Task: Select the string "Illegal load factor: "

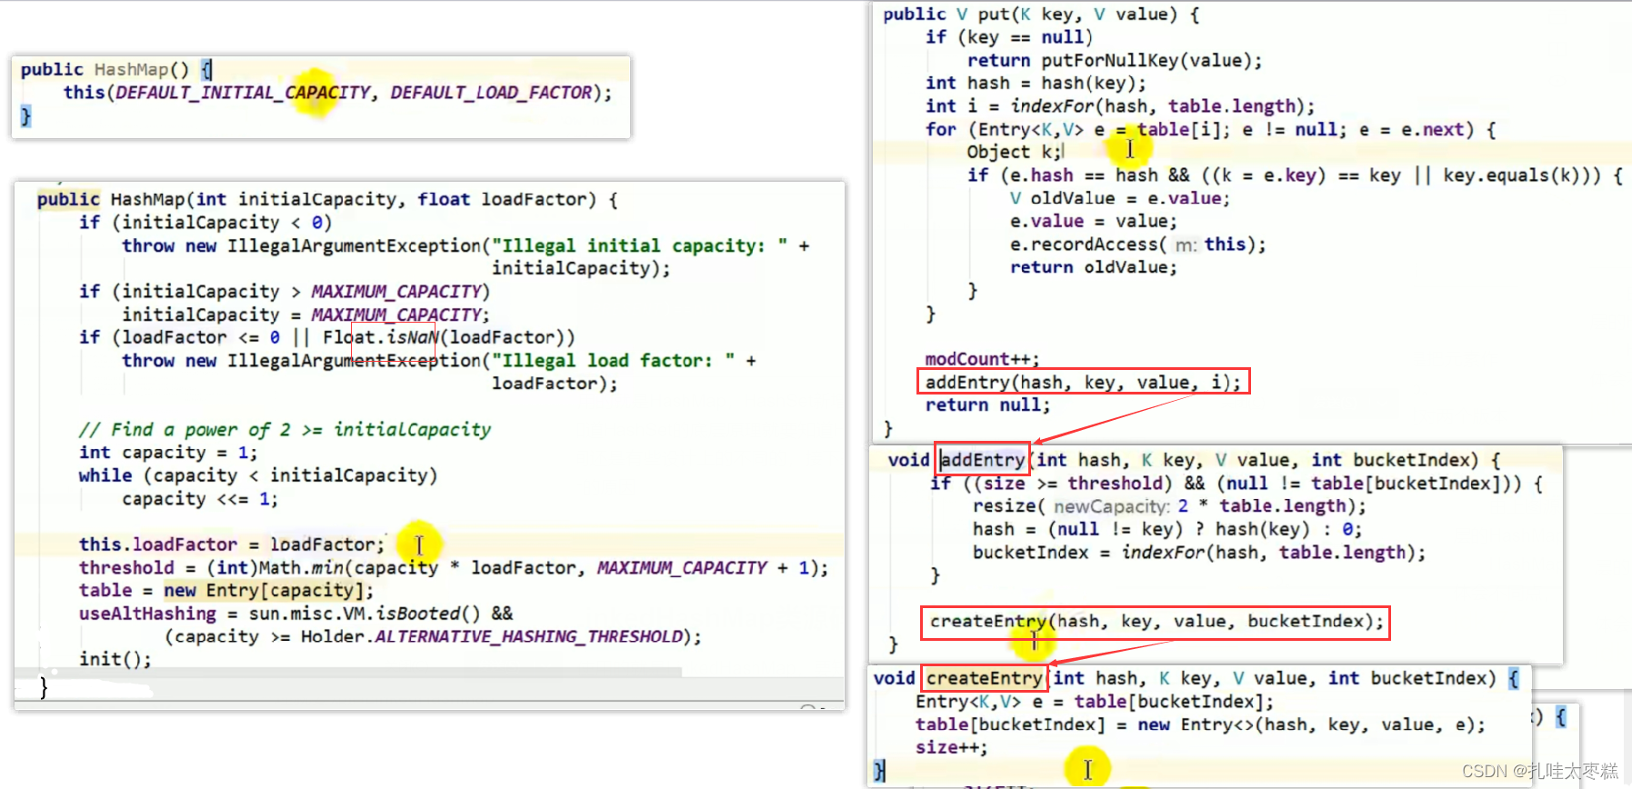Action: point(613,361)
